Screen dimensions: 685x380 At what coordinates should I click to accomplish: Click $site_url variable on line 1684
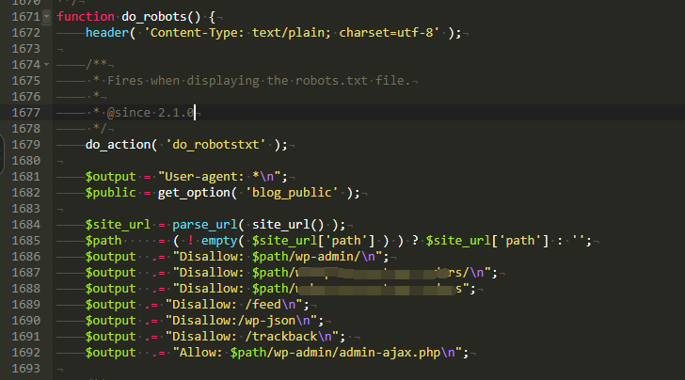118,225
